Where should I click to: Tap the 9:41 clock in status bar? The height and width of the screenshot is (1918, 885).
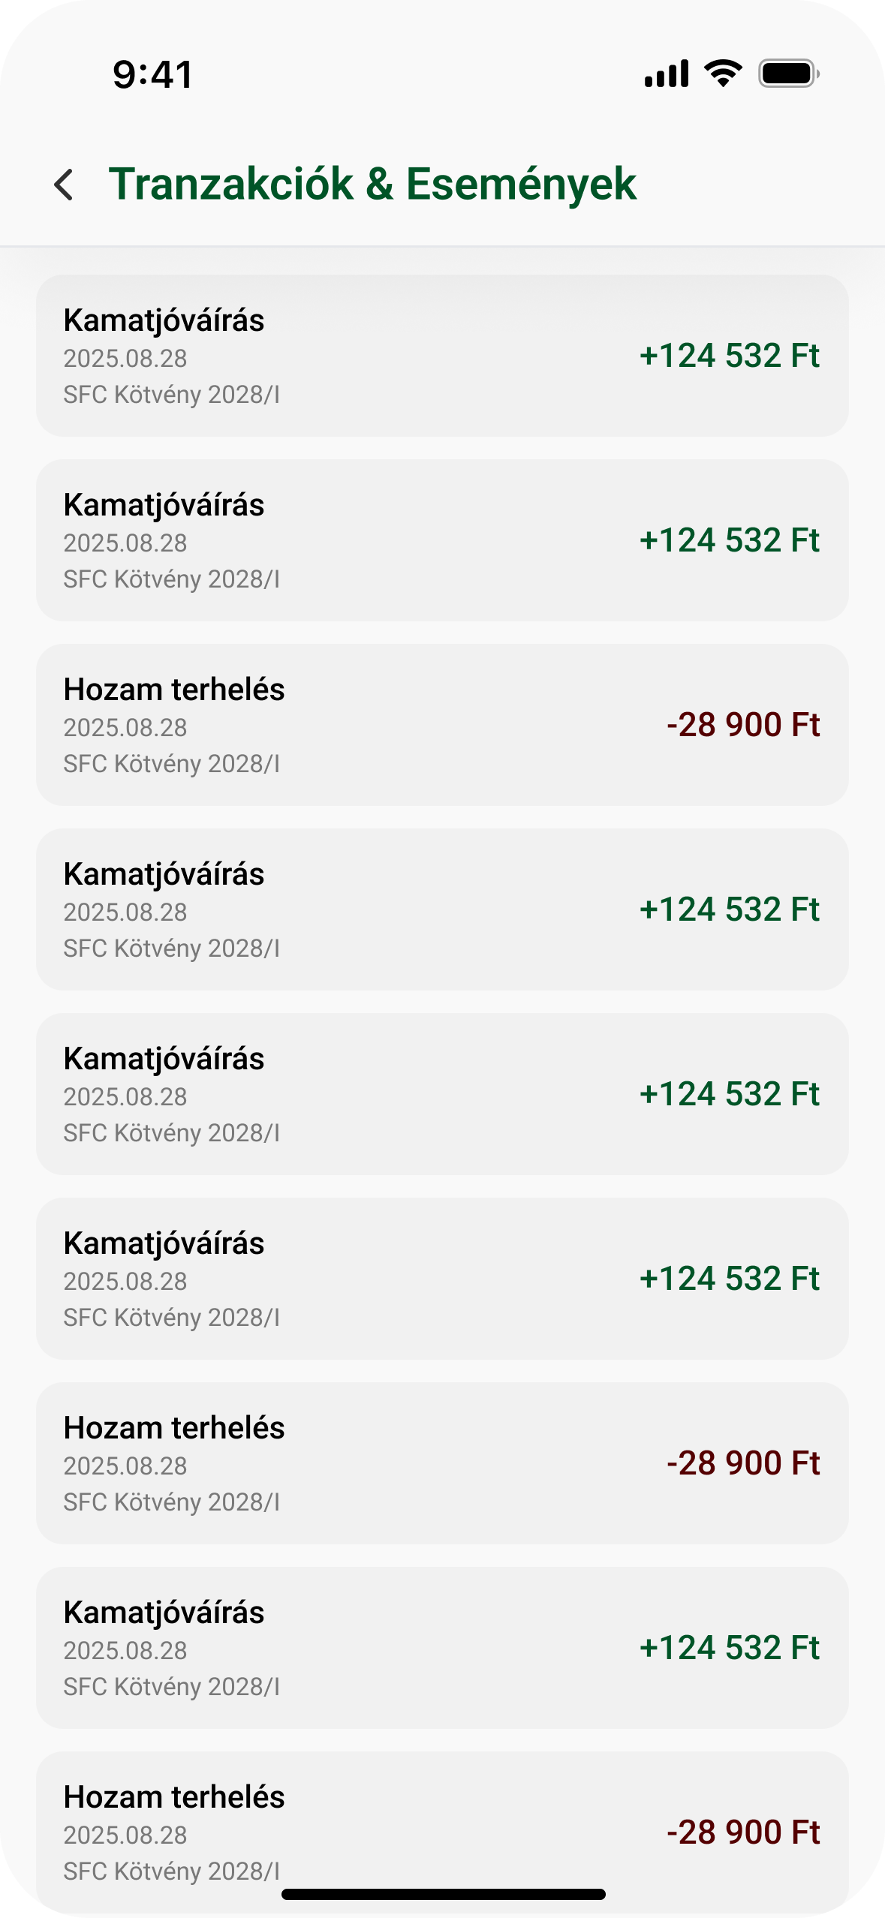point(153,75)
